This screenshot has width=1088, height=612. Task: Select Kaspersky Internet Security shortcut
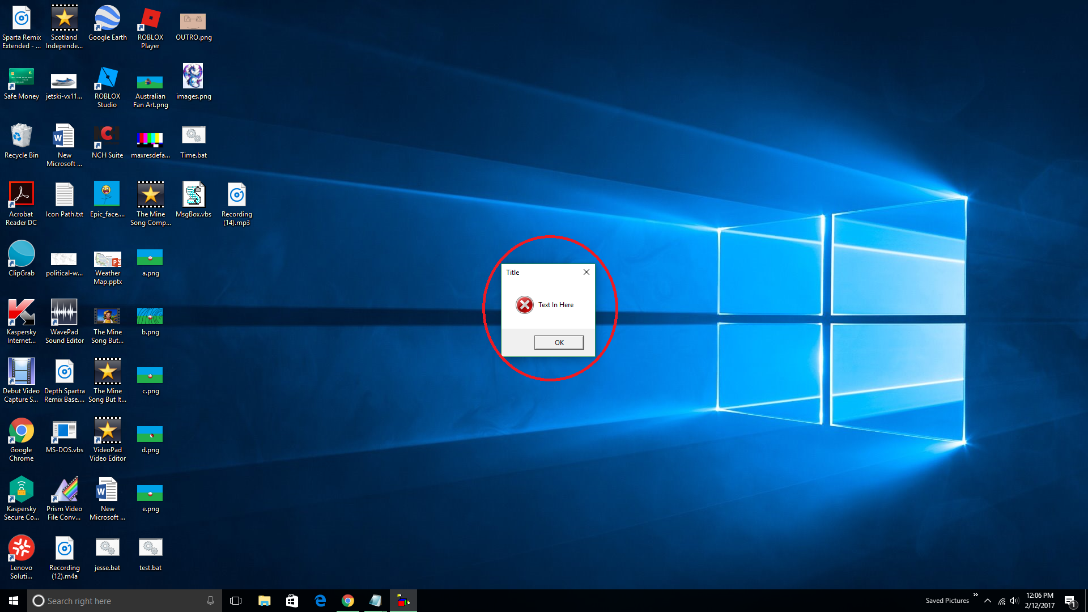22,322
